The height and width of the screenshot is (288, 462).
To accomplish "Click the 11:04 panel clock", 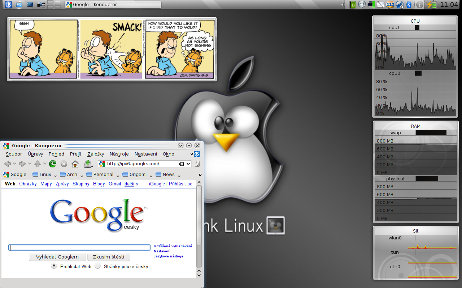I will pyautogui.click(x=449, y=5).
